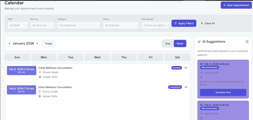Click the Rowan Keats client name

(50, 72)
